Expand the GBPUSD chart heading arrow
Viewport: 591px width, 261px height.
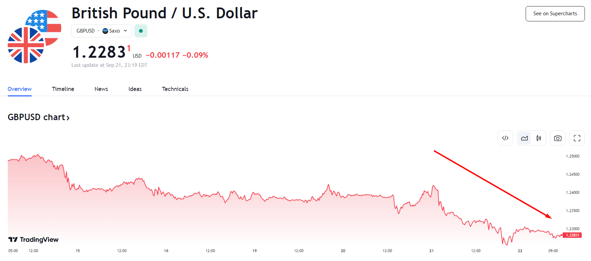click(x=68, y=118)
